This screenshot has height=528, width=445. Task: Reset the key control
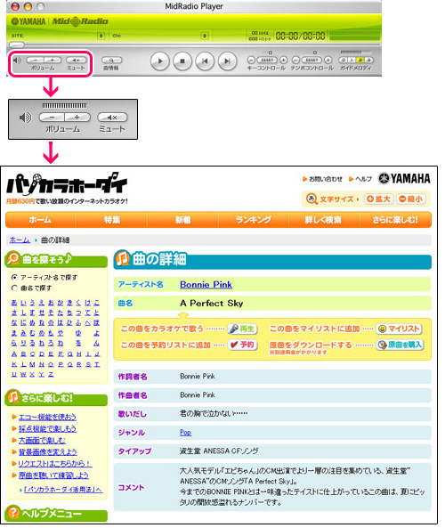(267, 61)
